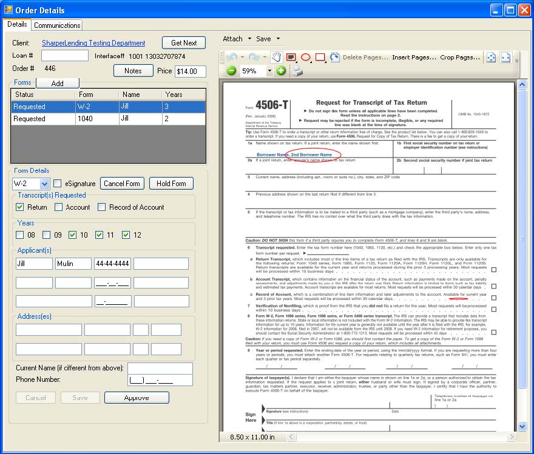Screen dimensions: 534x454
Task: Expand the Attach dropdown arrow
Action: [249, 39]
